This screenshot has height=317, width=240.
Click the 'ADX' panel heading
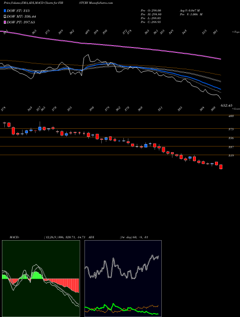click(x=92, y=237)
